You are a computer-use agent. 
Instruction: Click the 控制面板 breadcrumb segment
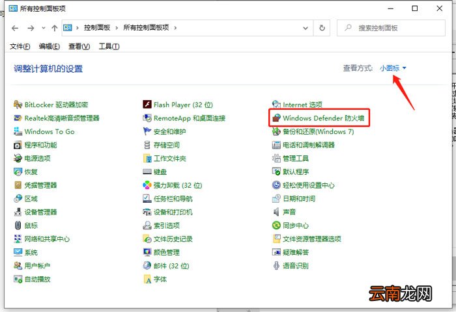click(x=97, y=28)
